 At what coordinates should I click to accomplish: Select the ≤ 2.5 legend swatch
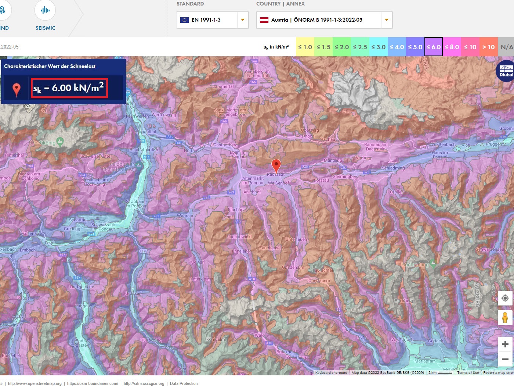[360, 47]
